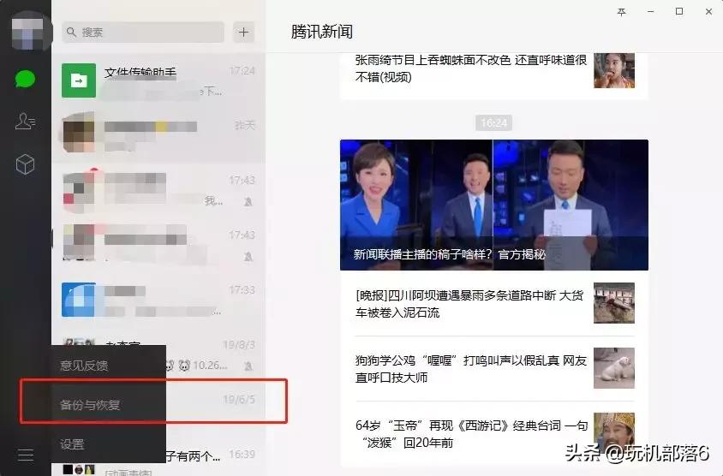Click the 玉帝 article thumbnail
Image resolution: width=723 pixels, height=476 pixels.
coord(613,432)
